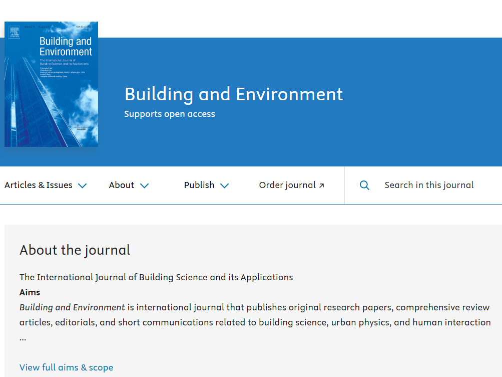Expand the Articles & Issues menu

point(46,185)
